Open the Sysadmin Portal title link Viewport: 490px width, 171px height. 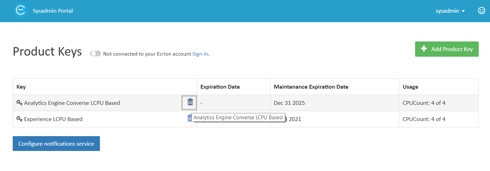pos(53,11)
